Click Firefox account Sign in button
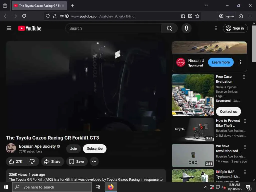Screen dimensions: 256x192 click(226, 16)
